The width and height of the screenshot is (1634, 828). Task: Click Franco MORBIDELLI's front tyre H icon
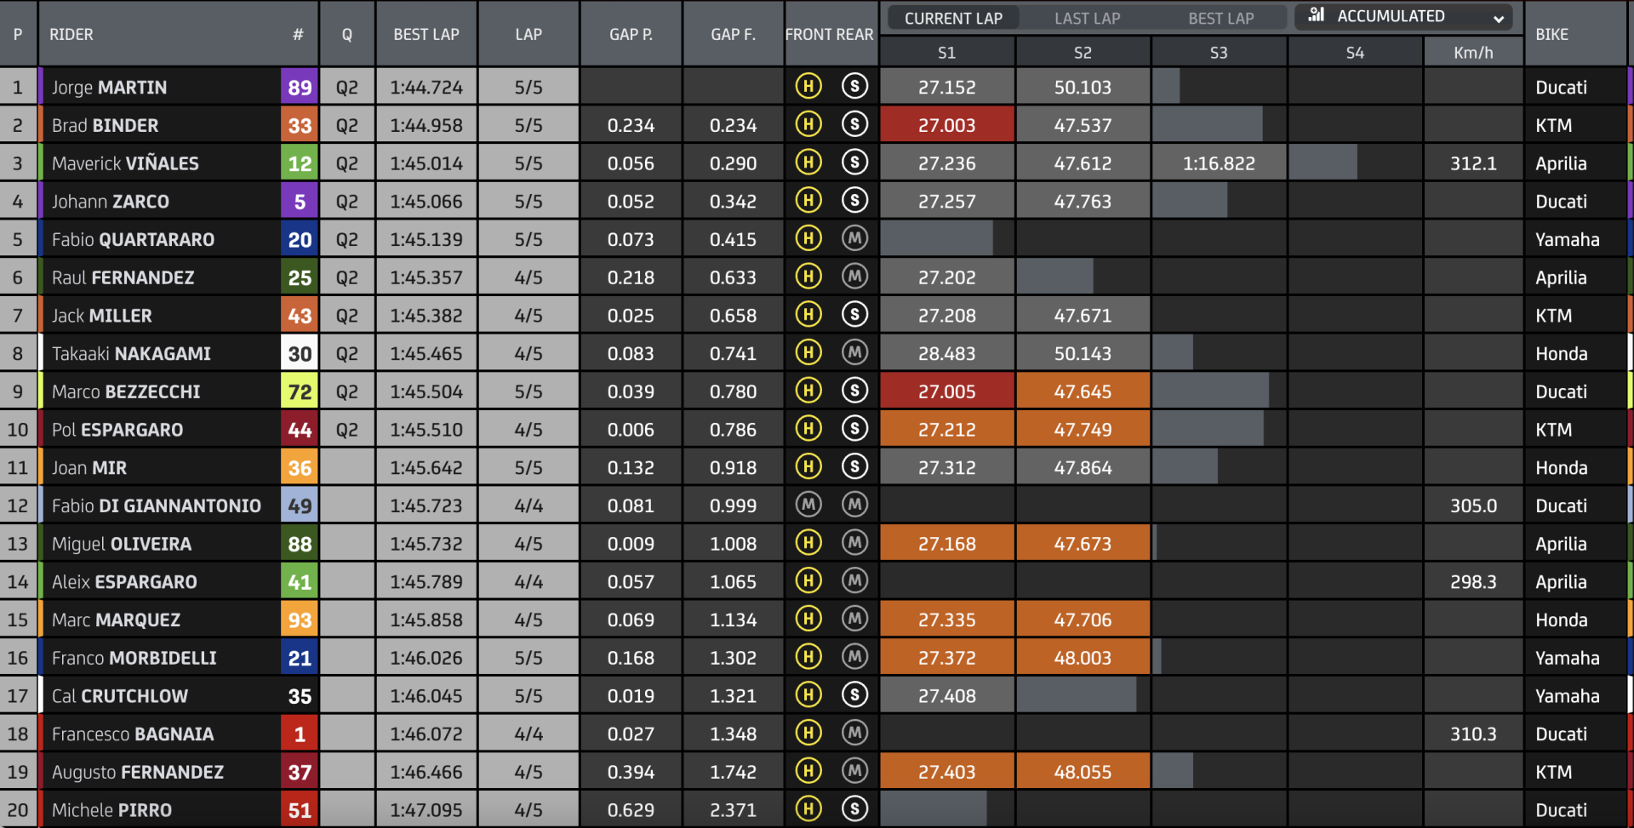[808, 656]
